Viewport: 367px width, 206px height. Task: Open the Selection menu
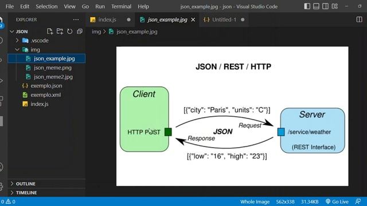point(46,6)
